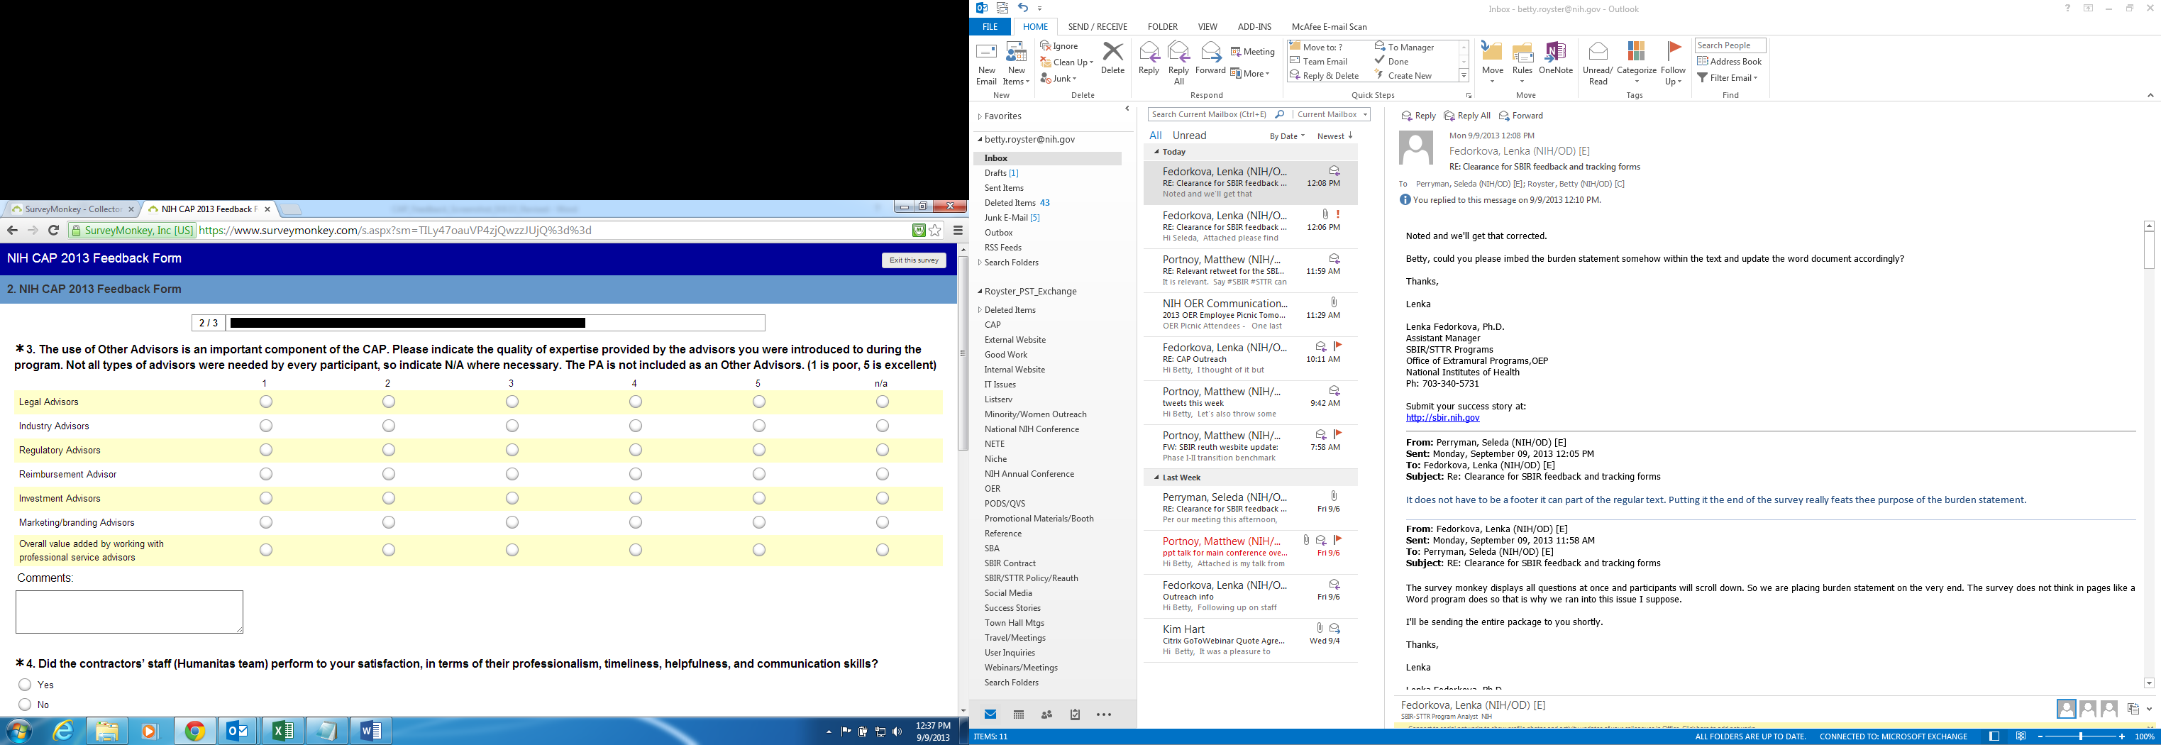Open the SEND / RECEIVE ribbon tab
The width and height of the screenshot is (2161, 745).
click(1098, 27)
